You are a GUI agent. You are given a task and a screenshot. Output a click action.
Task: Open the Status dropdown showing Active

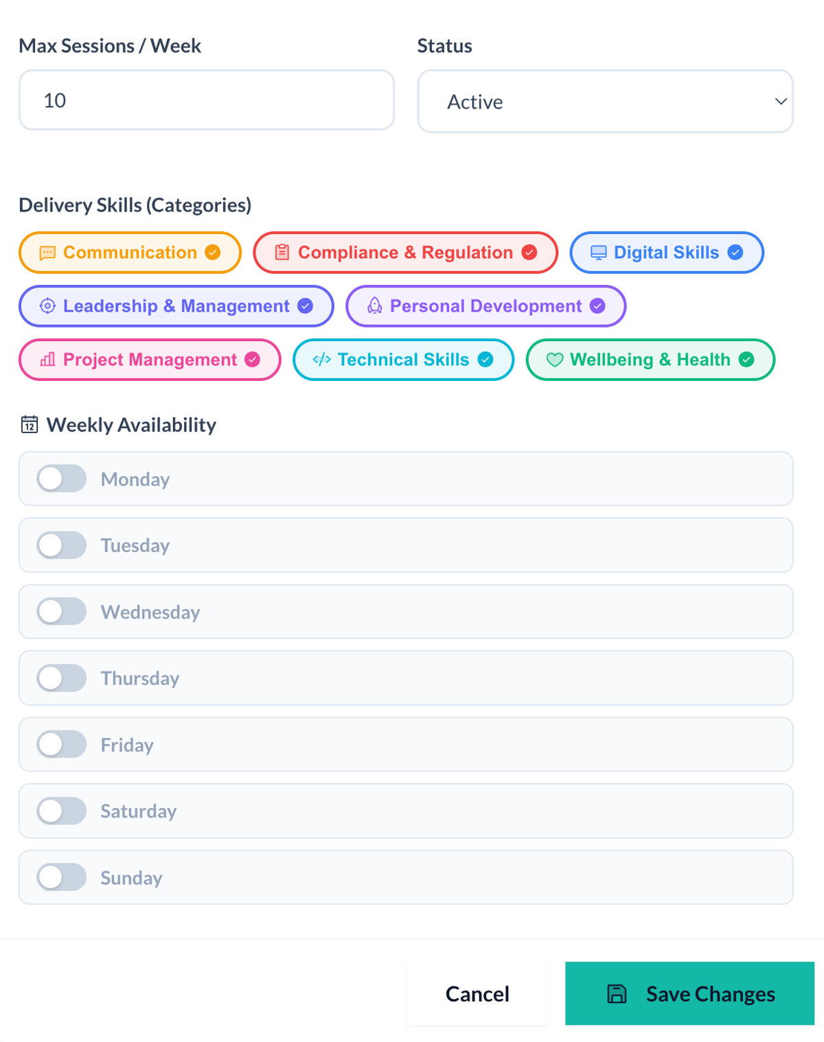coord(605,101)
